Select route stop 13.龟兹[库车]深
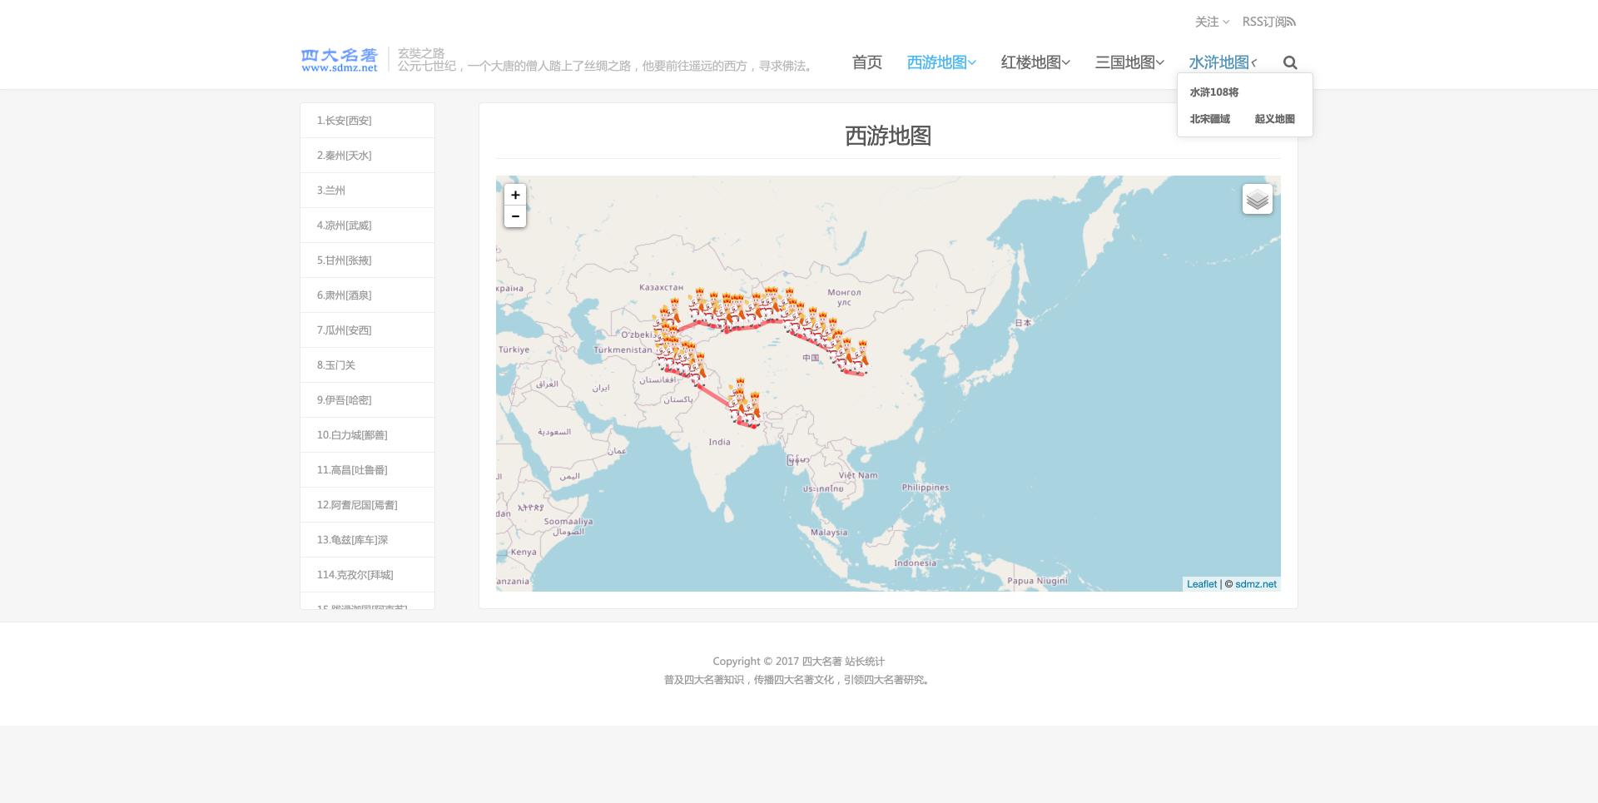Viewport: 1598px width, 803px height. (367, 540)
